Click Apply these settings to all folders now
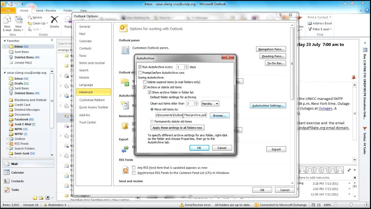The image size is (371, 209). pos(177,128)
